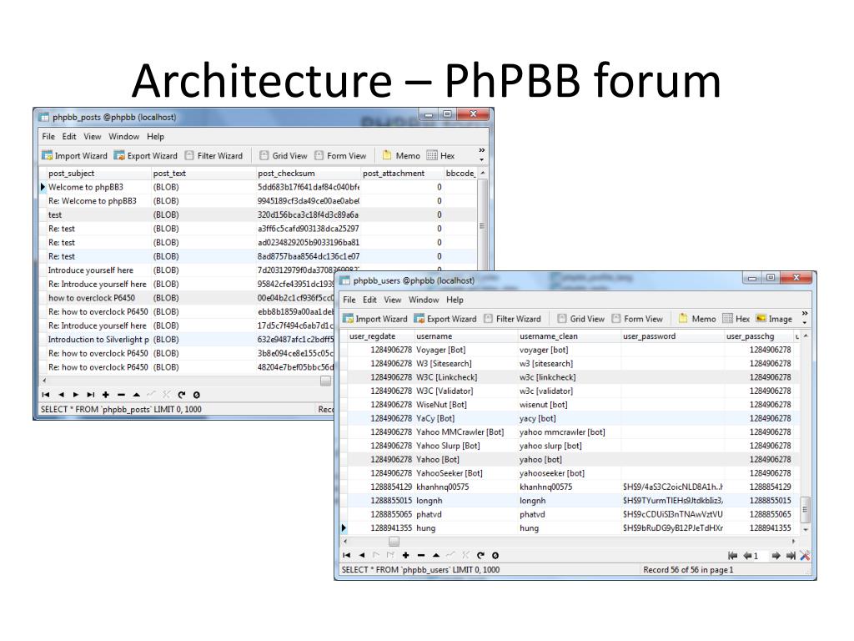Image resolution: width=854 pixels, height=641 pixels.
Task: Switch to Form View in phpbb_users window
Action: [x=637, y=319]
